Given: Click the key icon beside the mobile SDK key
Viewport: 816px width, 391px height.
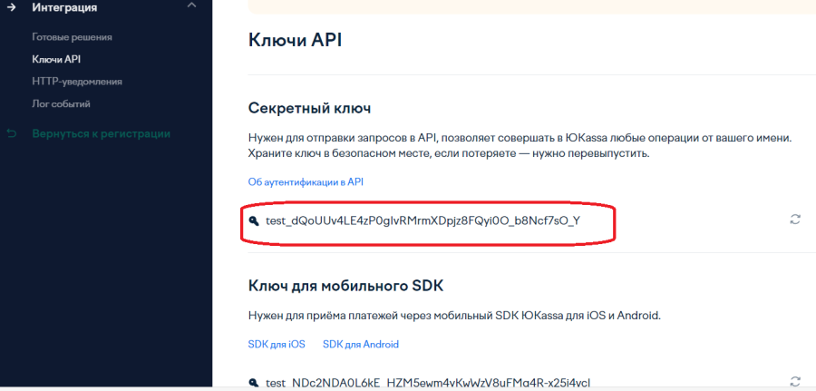Looking at the screenshot, I should 253,382.
